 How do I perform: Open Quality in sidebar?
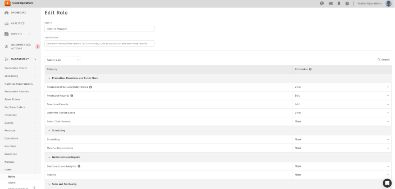tap(9, 123)
